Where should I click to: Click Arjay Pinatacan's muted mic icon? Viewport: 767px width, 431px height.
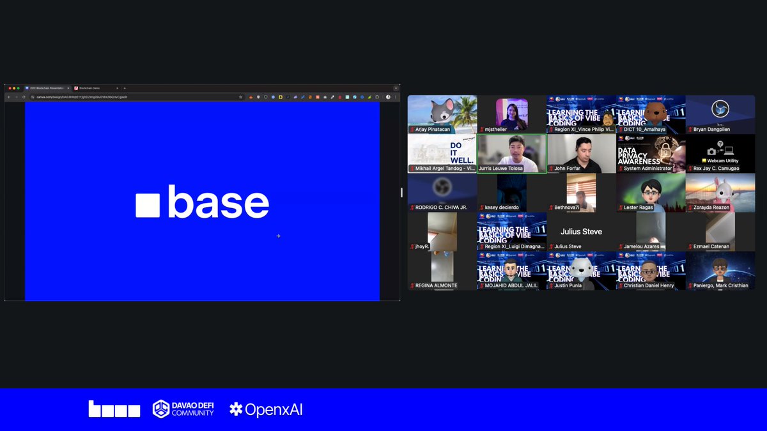tap(412, 130)
